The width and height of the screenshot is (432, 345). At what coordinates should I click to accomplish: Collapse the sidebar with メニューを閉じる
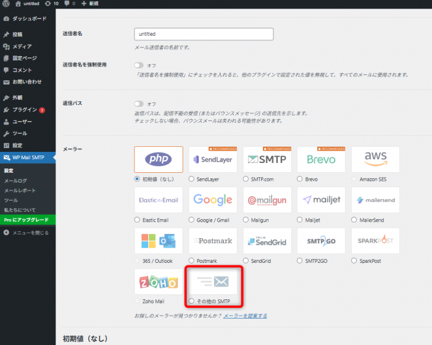click(x=30, y=233)
